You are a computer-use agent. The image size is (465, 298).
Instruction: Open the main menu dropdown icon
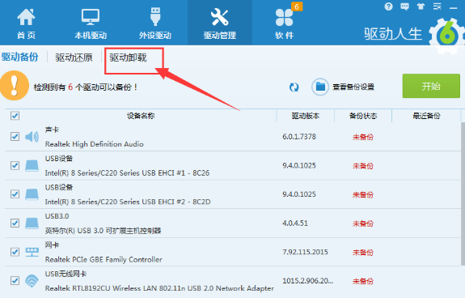[x=438, y=6]
